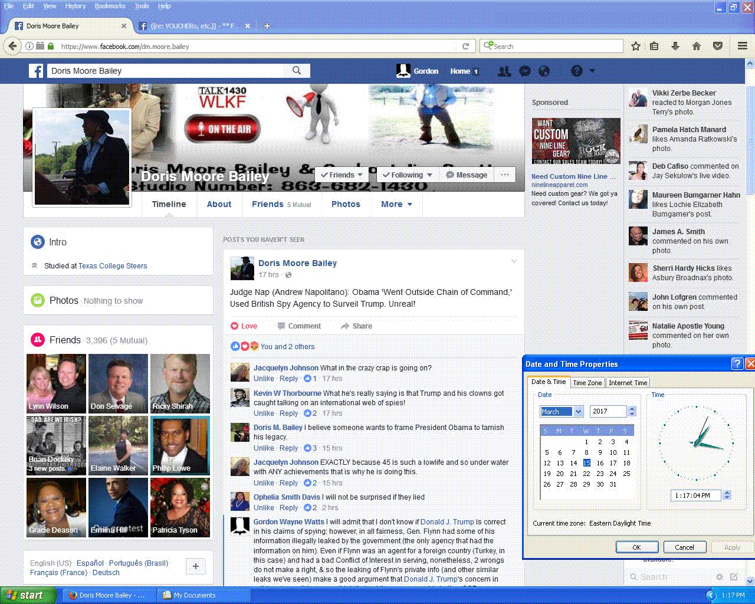The height and width of the screenshot is (604, 755).
Task: Open the Messenger messages icon
Action: click(x=524, y=71)
